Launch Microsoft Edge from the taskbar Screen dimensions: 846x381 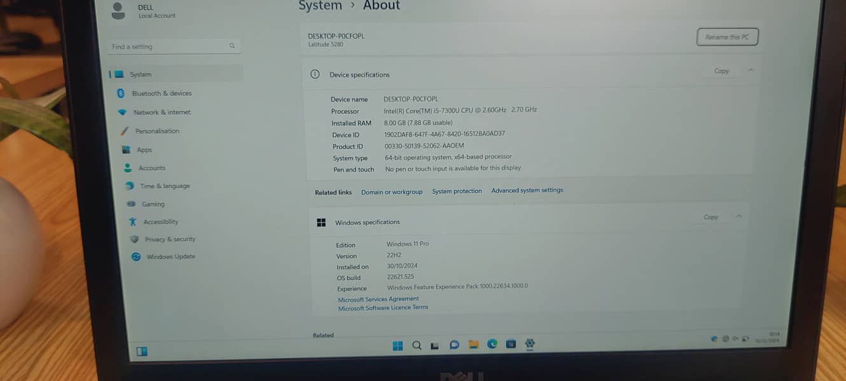click(x=492, y=344)
